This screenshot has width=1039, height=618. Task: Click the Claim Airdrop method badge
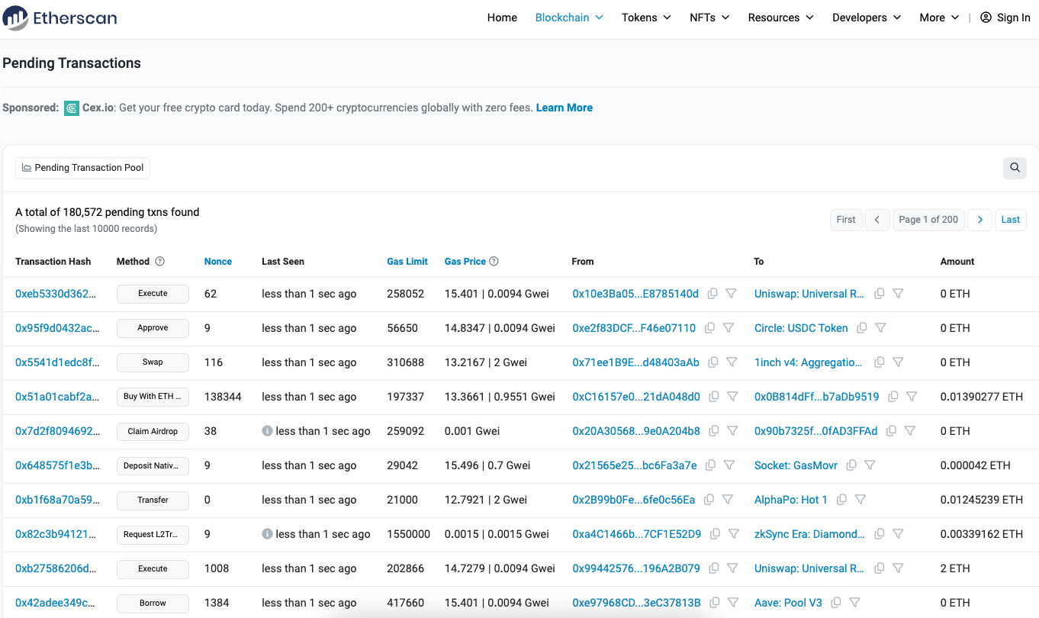pyautogui.click(x=153, y=431)
